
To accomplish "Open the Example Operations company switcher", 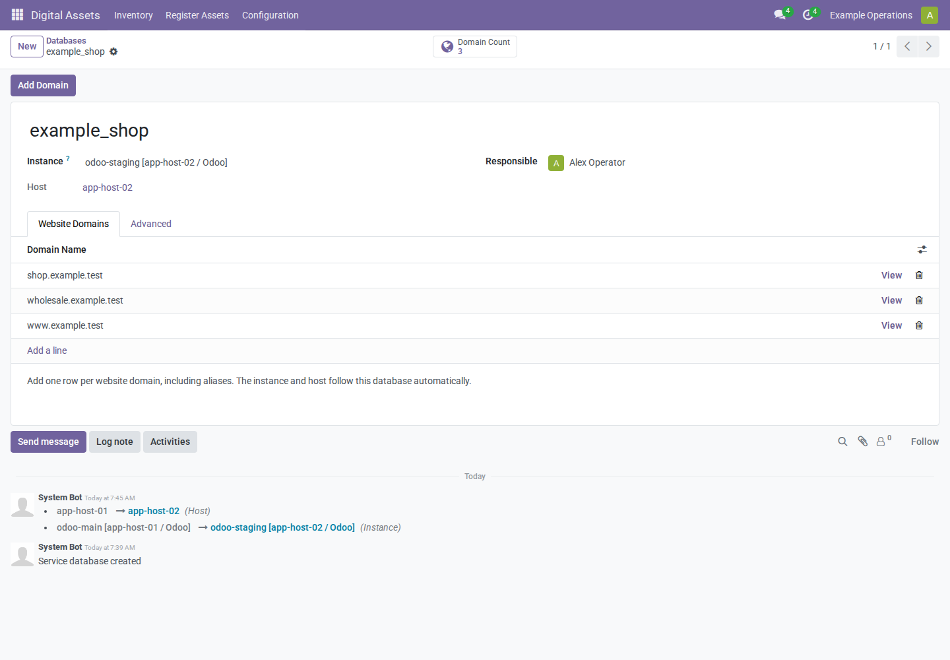I will (x=871, y=15).
